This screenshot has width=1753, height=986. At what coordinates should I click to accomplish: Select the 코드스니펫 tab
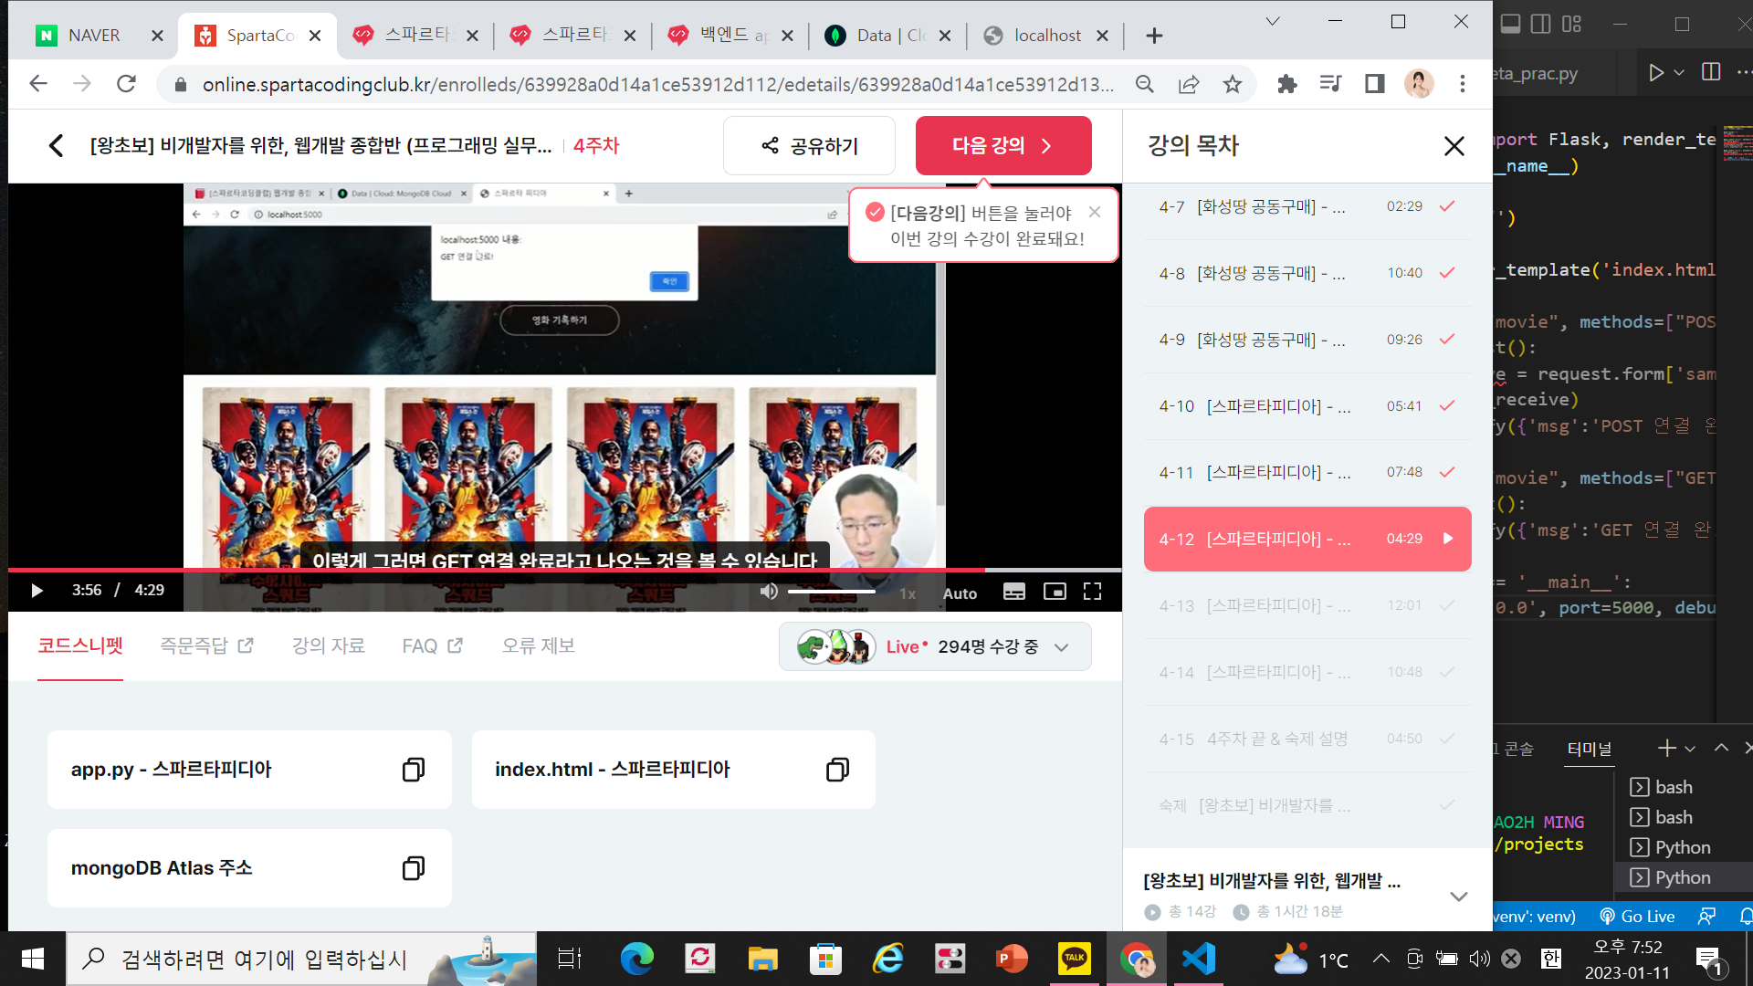tap(80, 646)
